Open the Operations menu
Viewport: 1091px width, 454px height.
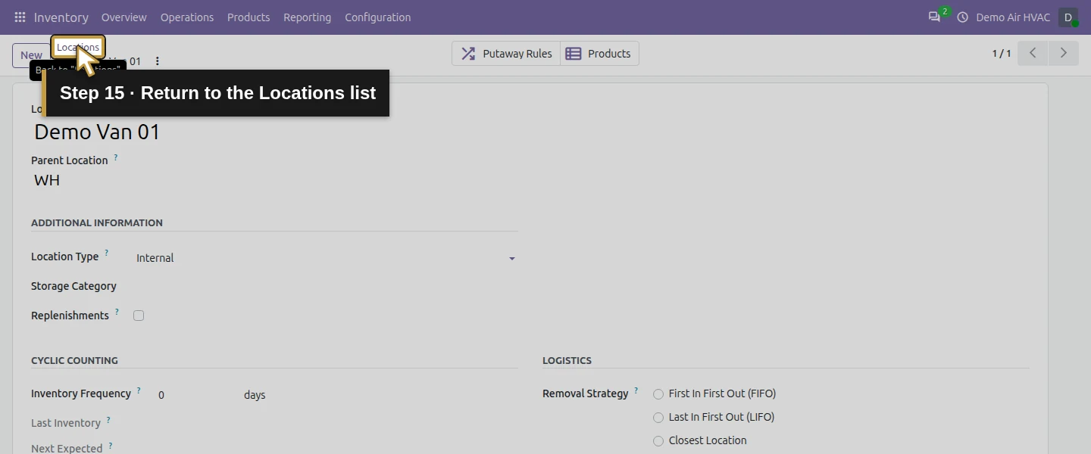187,17
